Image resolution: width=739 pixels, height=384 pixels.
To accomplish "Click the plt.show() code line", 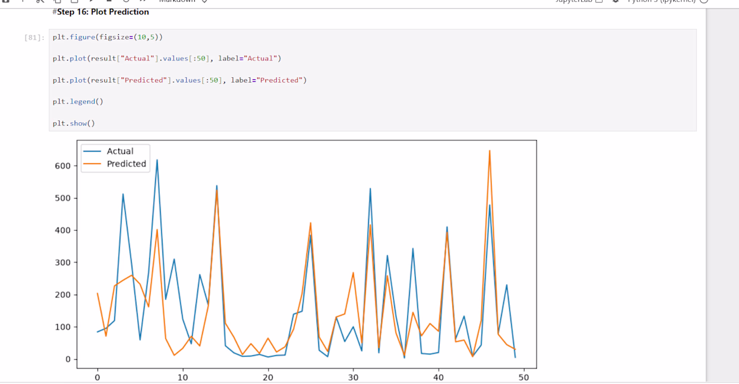I will pyautogui.click(x=73, y=123).
